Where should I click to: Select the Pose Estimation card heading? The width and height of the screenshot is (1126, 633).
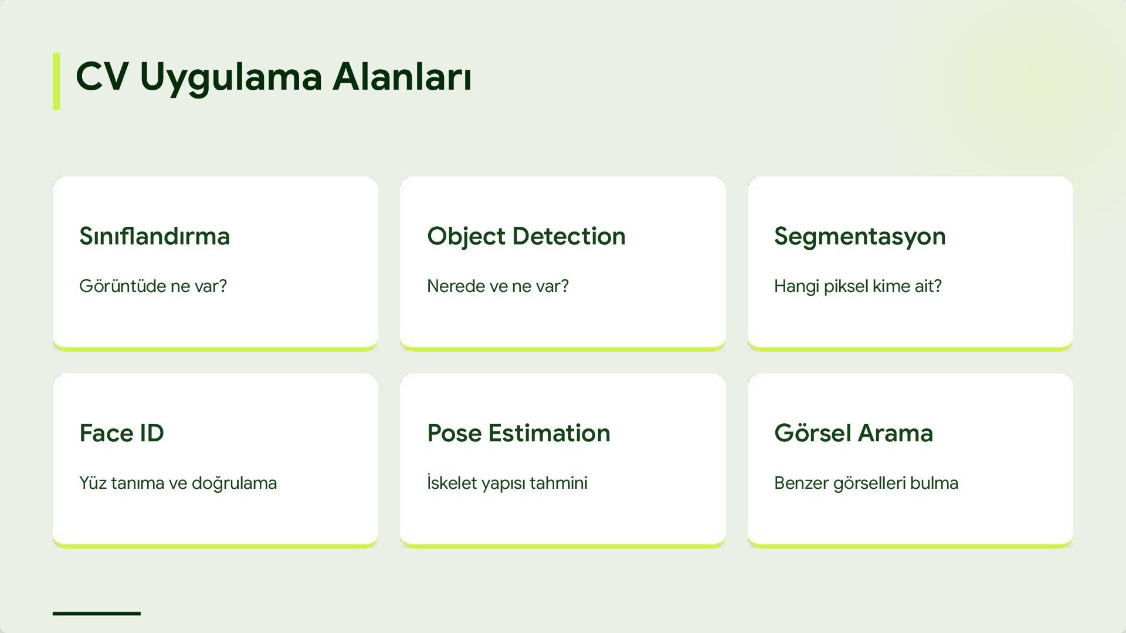coord(518,433)
